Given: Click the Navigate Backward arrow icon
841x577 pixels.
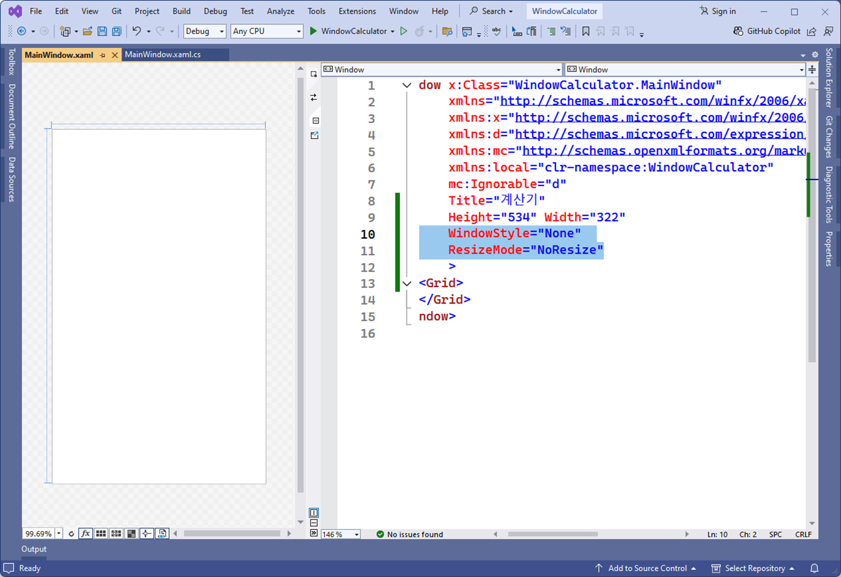Looking at the screenshot, I should coord(22,32).
